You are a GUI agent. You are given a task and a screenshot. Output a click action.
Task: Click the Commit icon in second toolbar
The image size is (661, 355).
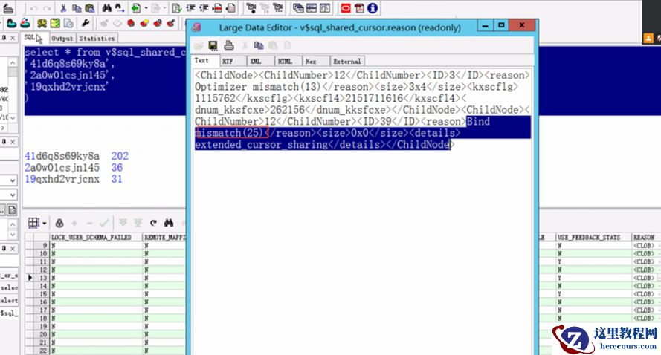pos(11,23)
